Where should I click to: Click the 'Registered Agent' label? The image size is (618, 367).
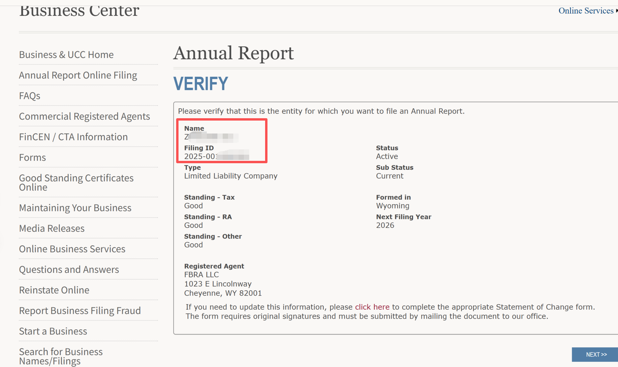point(214,266)
